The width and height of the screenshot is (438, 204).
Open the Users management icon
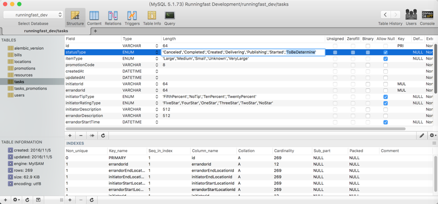click(x=411, y=15)
